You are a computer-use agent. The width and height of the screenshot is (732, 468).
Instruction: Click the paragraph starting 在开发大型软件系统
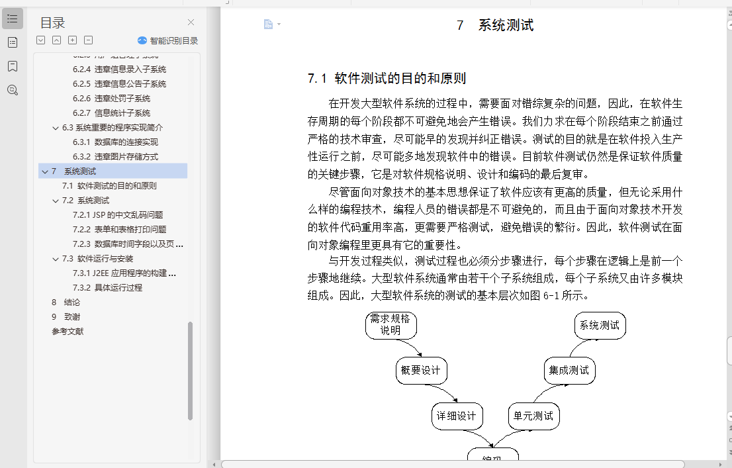[495, 139]
